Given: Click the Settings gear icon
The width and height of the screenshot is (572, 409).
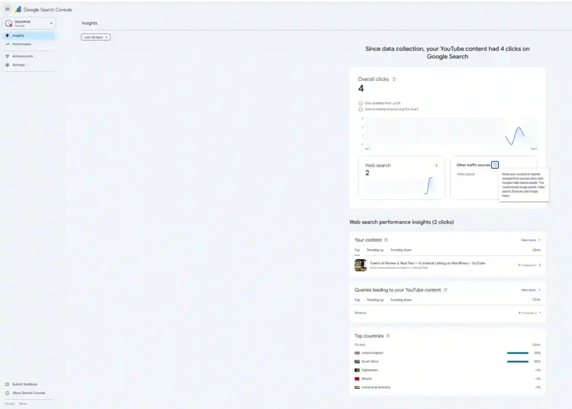Looking at the screenshot, I should pos(7,65).
